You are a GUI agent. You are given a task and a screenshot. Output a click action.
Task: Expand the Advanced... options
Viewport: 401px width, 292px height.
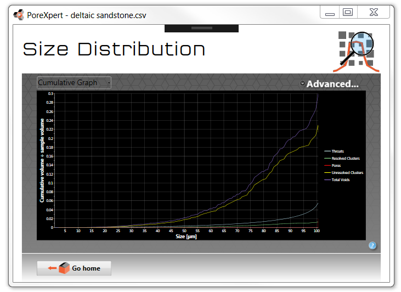click(x=332, y=84)
